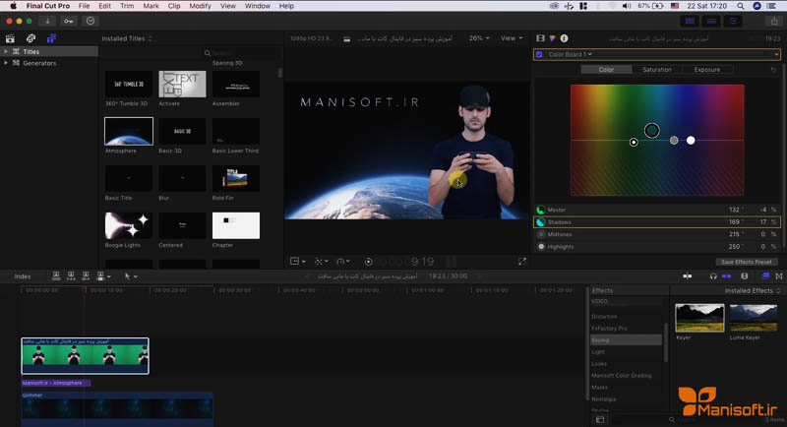Toggle the Color Board 1 checkbox
This screenshot has height=427, width=787.
click(539, 54)
